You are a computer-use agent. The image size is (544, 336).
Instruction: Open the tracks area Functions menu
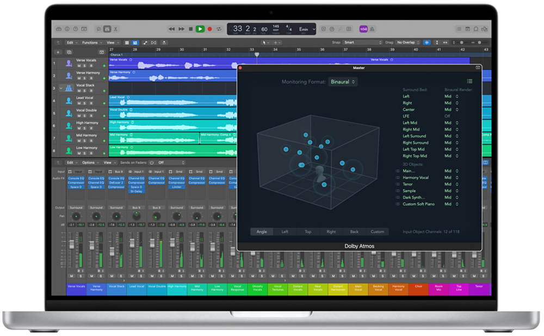click(92, 42)
